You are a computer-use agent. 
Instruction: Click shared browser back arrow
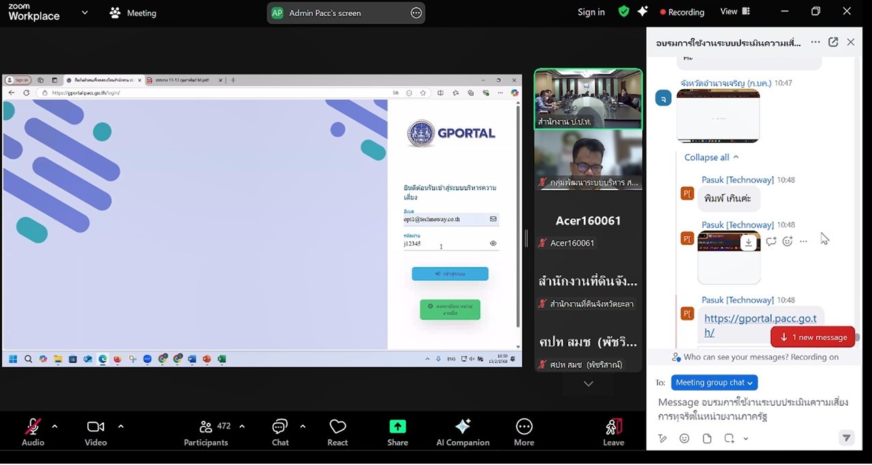point(11,93)
